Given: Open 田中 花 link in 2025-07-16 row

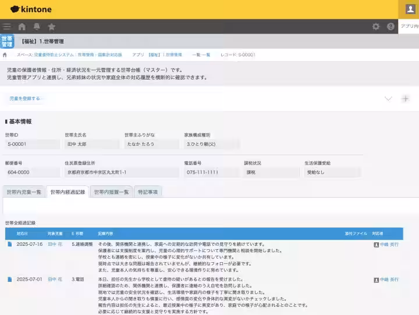Looking at the screenshot, I should click(x=55, y=244).
